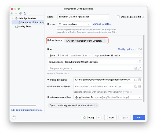Click the Cancel button
Viewport: 157px width, 134px height.
tap(110, 117)
